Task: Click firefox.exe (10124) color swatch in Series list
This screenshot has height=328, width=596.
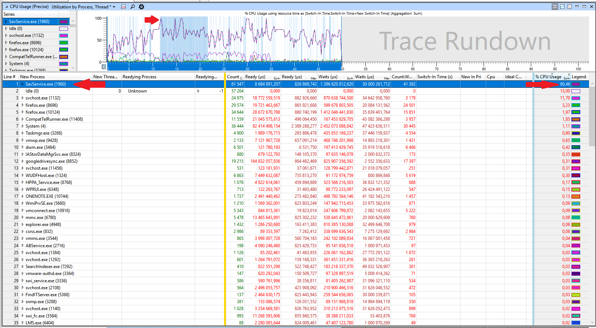Action: (64, 50)
